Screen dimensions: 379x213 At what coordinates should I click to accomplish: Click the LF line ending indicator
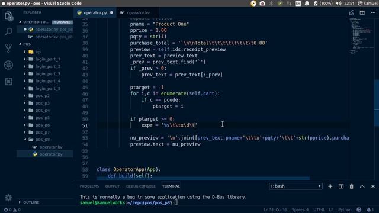[x=331, y=209]
